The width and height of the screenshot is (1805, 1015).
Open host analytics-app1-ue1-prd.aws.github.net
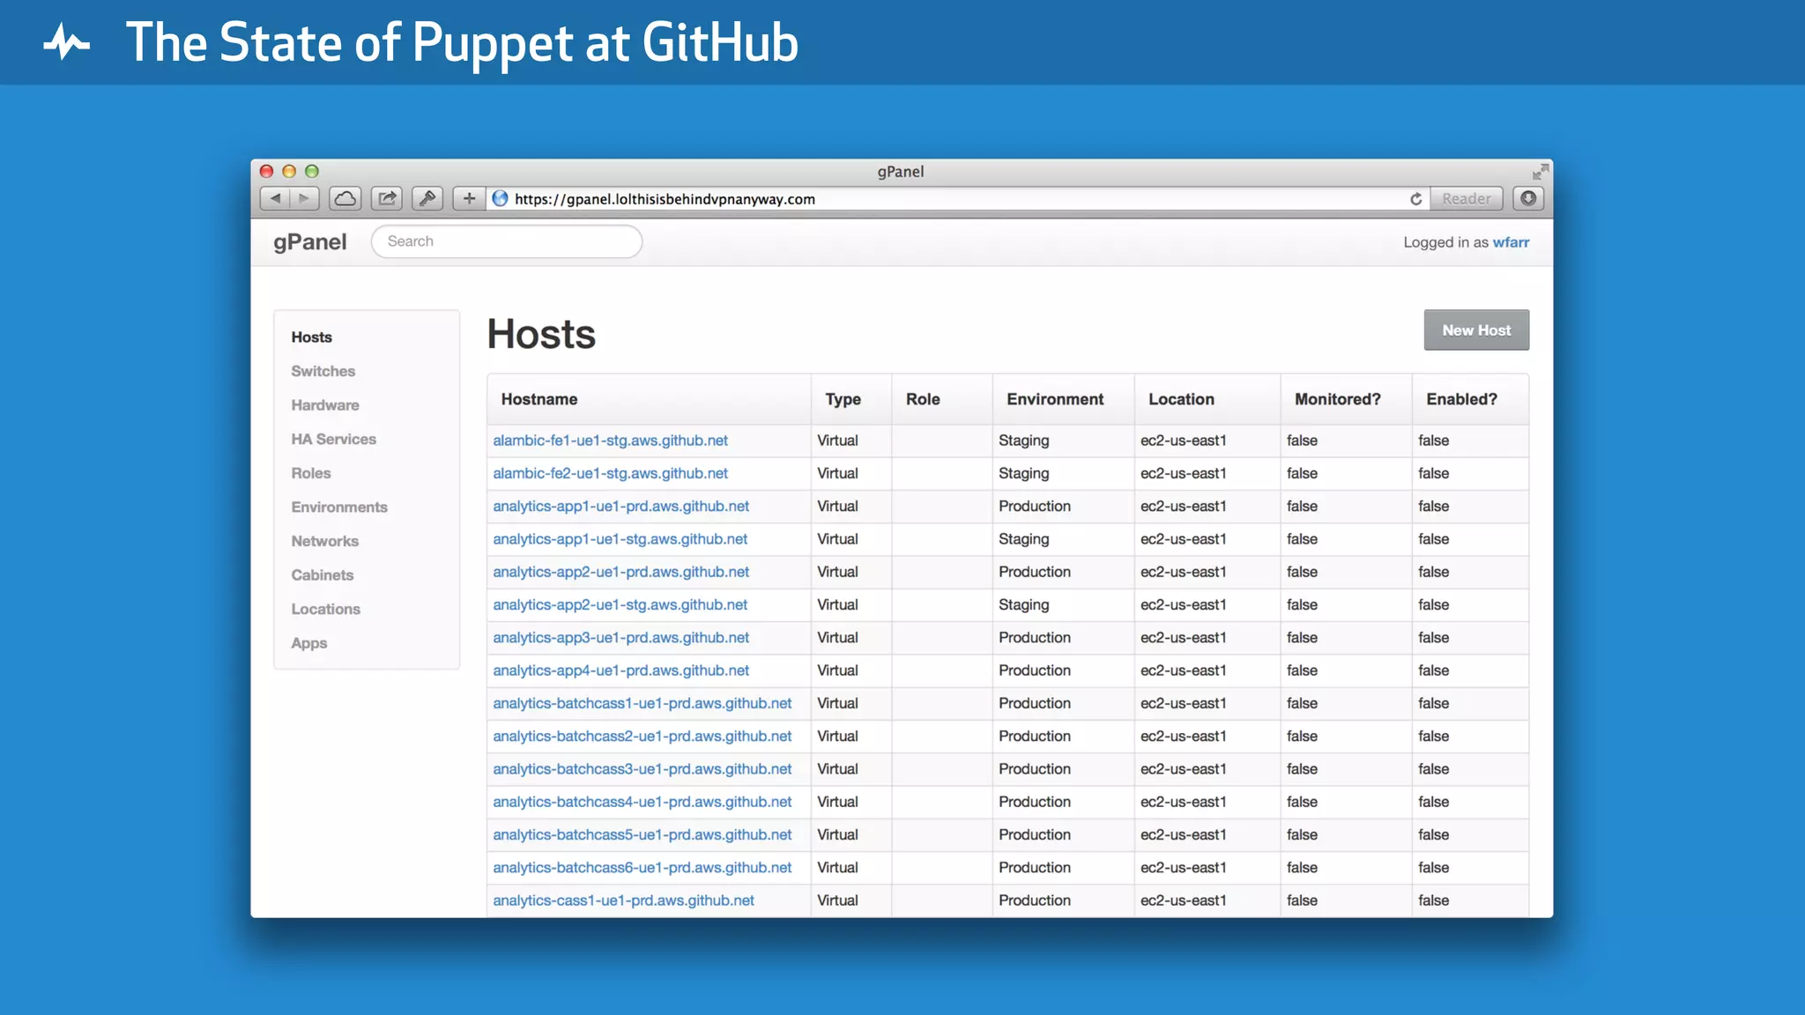click(x=620, y=507)
